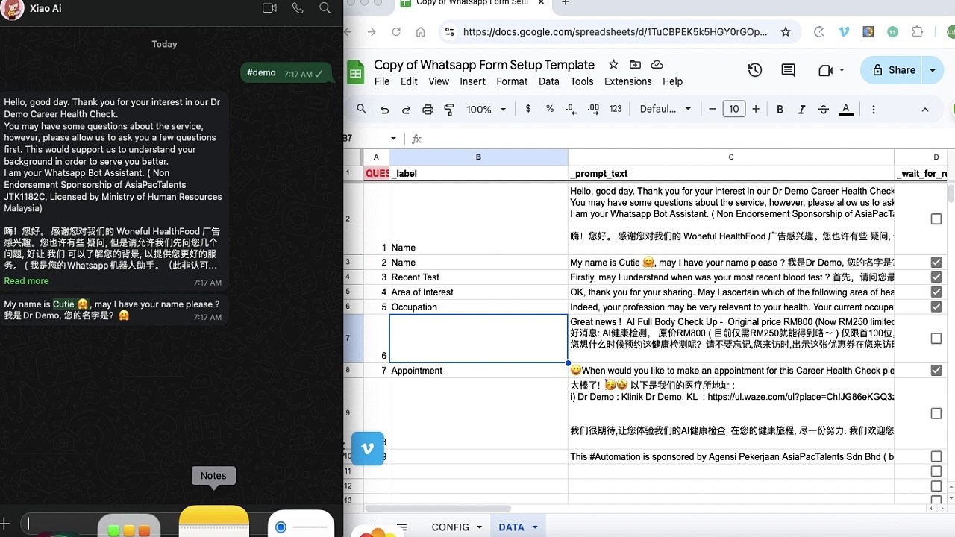Expand the message with Read more
This screenshot has width=955, height=537.
coord(26,281)
